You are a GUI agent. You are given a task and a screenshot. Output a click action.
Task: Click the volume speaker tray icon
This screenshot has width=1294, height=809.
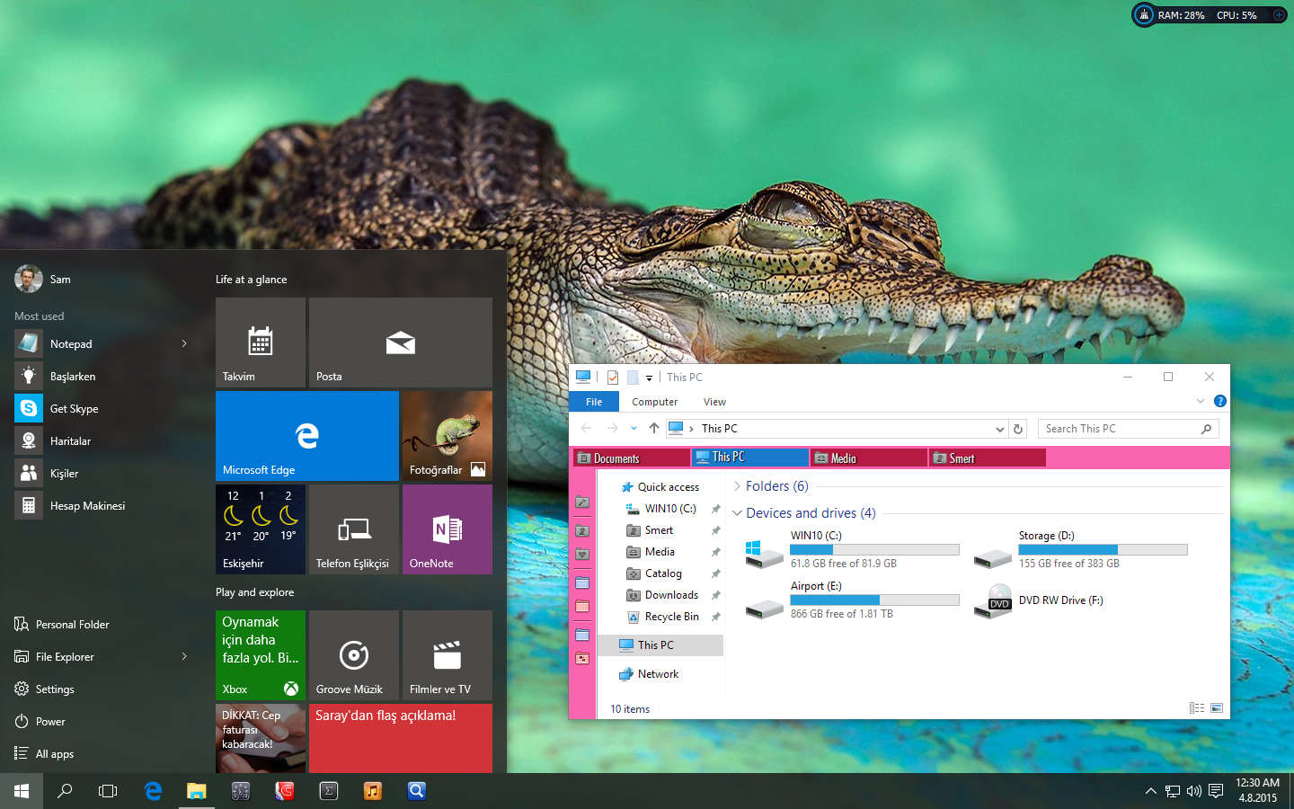tap(1193, 791)
